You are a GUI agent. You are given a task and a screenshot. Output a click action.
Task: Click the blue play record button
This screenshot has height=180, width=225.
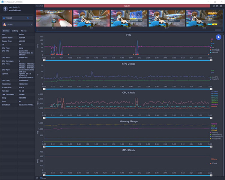point(218,37)
